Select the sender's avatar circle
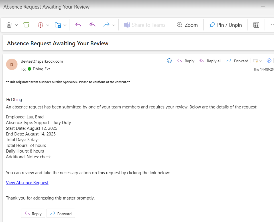The width and height of the screenshot is (274, 222). 12,64
